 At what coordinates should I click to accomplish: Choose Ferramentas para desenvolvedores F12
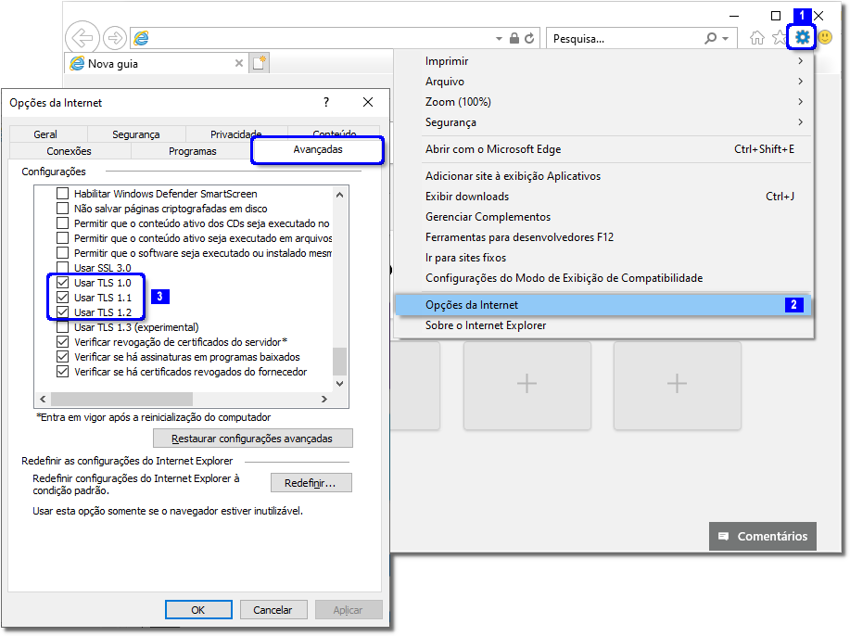(603, 237)
